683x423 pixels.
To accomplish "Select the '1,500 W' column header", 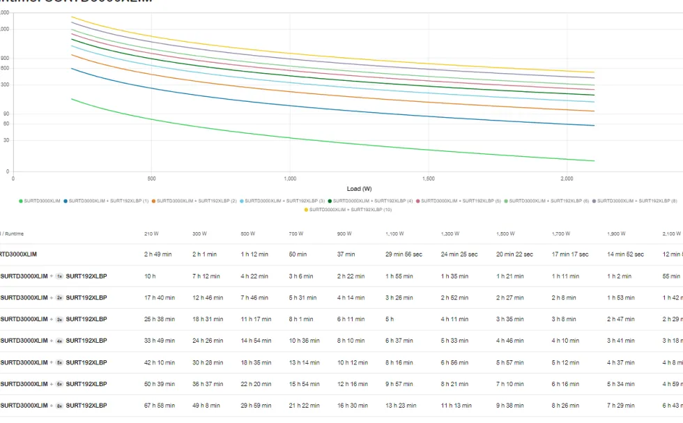I will click(505, 234).
